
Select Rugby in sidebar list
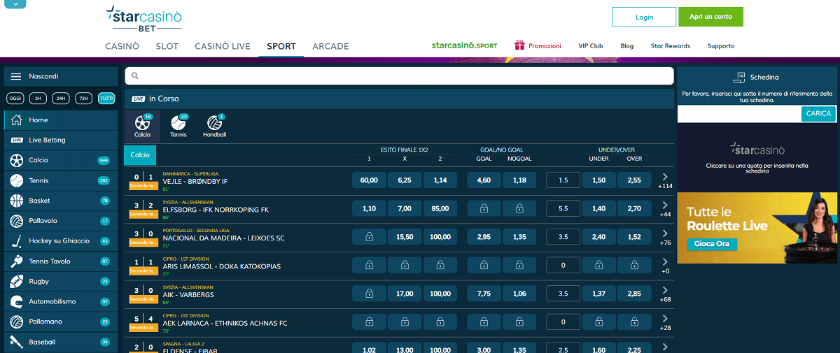point(61,282)
